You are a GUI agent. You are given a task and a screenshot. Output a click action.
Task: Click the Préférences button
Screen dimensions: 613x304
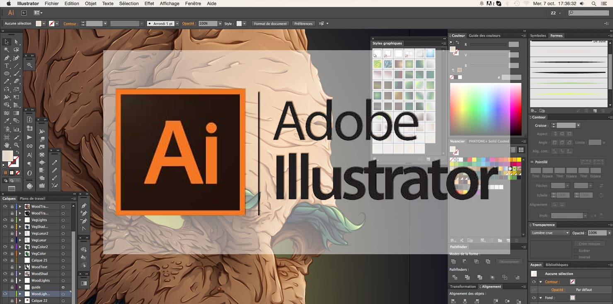[x=303, y=24]
